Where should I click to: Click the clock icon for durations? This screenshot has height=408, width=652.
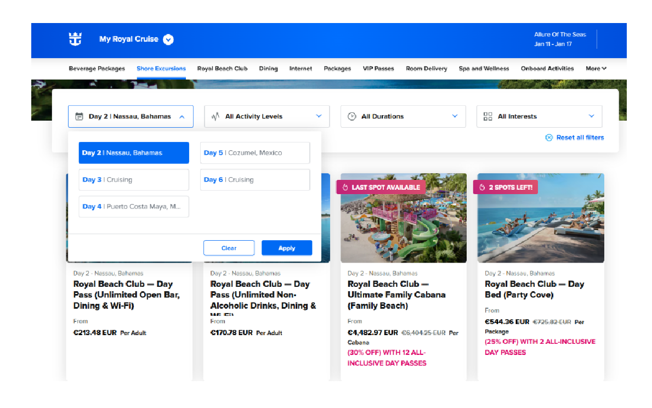[352, 116]
